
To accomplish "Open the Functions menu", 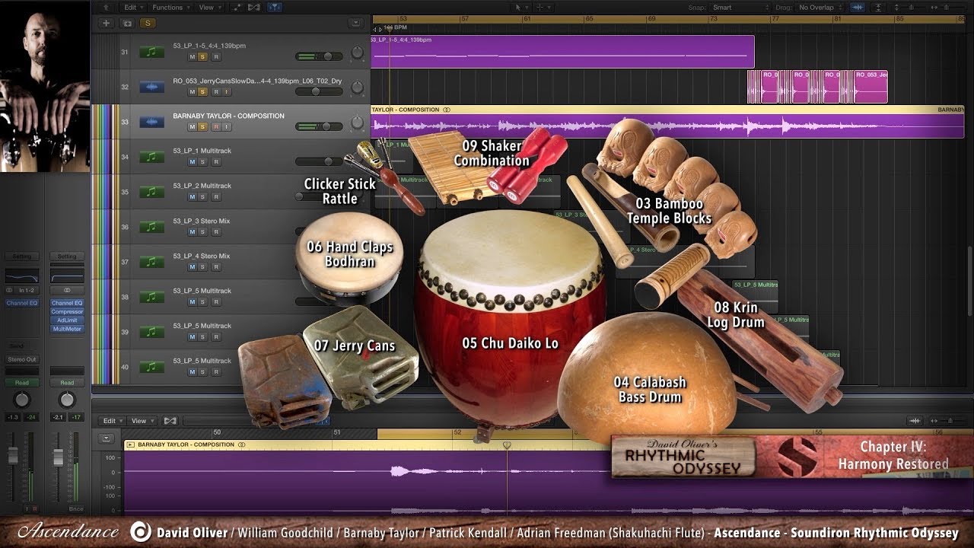I will pyautogui.click(x=169, y=8).
